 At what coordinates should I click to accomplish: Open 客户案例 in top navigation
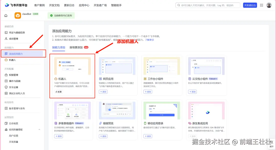point(39,5)
